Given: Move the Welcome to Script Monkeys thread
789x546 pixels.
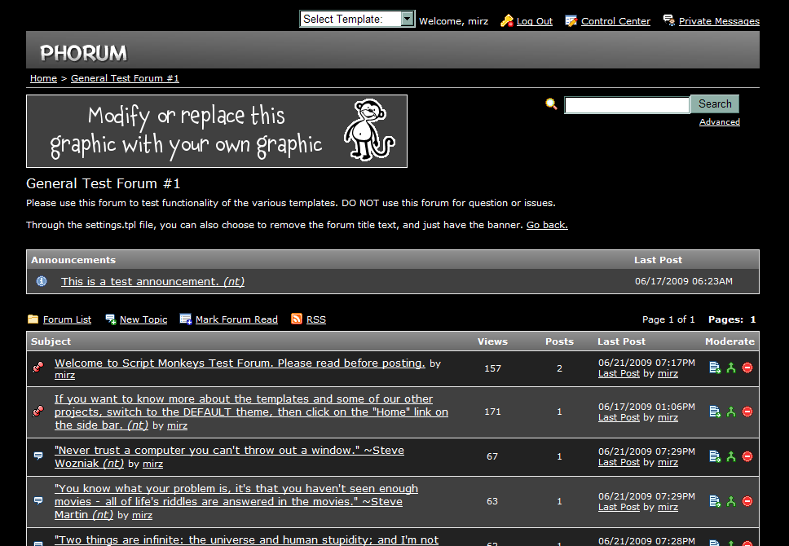Looking at the screenshot, I should [x=715, y=368].
